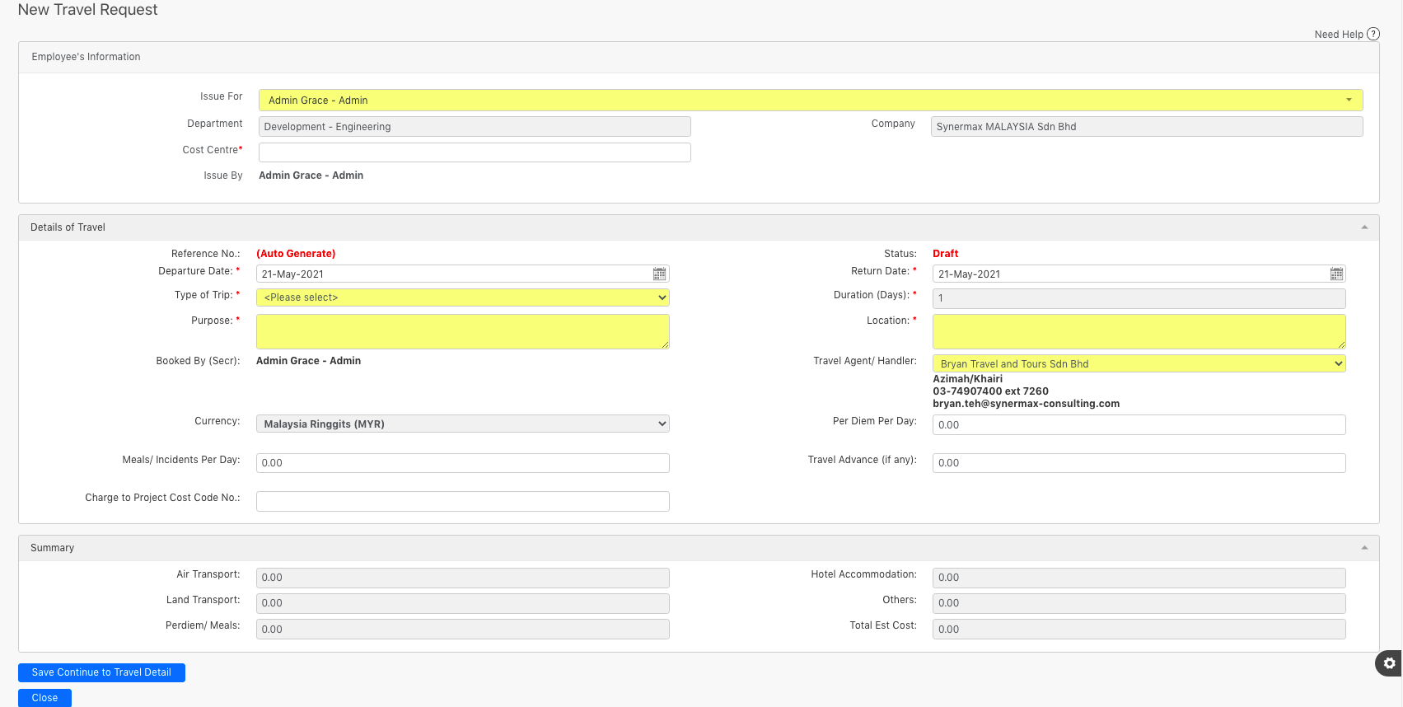This screenshot has width=1403, height=707.
Task: Focus the Cost Centre input field
Action: point(475,152)
